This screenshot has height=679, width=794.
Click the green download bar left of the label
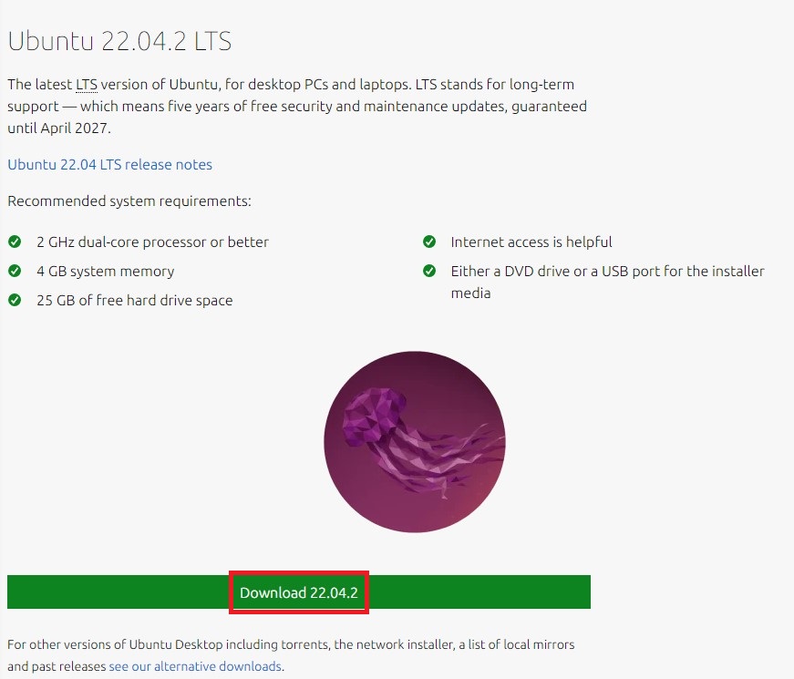point(118,592)
